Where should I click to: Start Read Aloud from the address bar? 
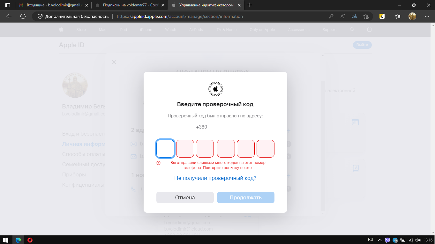[x=343, y=16]
